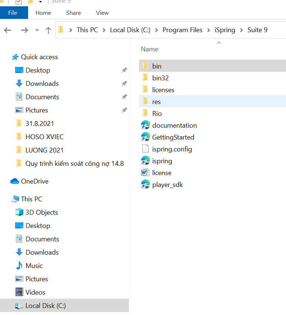Open pinned Pictures under Quick access

[37, 110]
